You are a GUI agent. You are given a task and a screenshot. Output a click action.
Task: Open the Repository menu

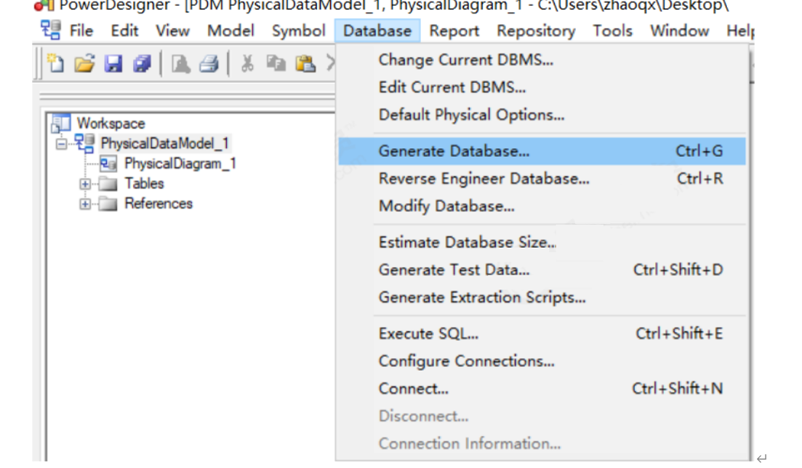[536, 31]
